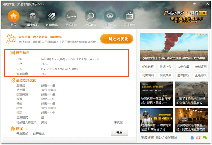Open the Weibo icon
The image size is (212, 145).
click(x=198, y=138)
